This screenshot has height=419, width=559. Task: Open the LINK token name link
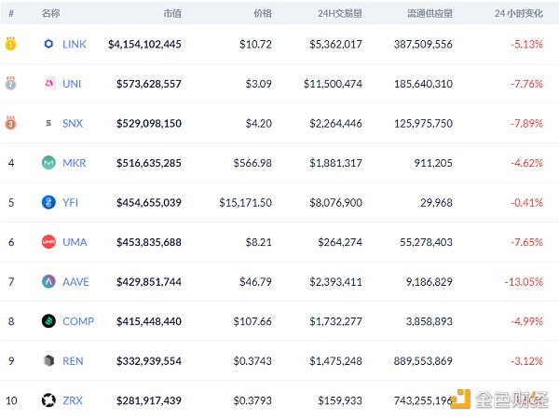coord(74,45)
